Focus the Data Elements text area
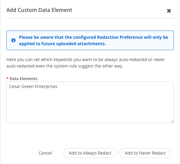The image size is (180, 164). (90, 102)
